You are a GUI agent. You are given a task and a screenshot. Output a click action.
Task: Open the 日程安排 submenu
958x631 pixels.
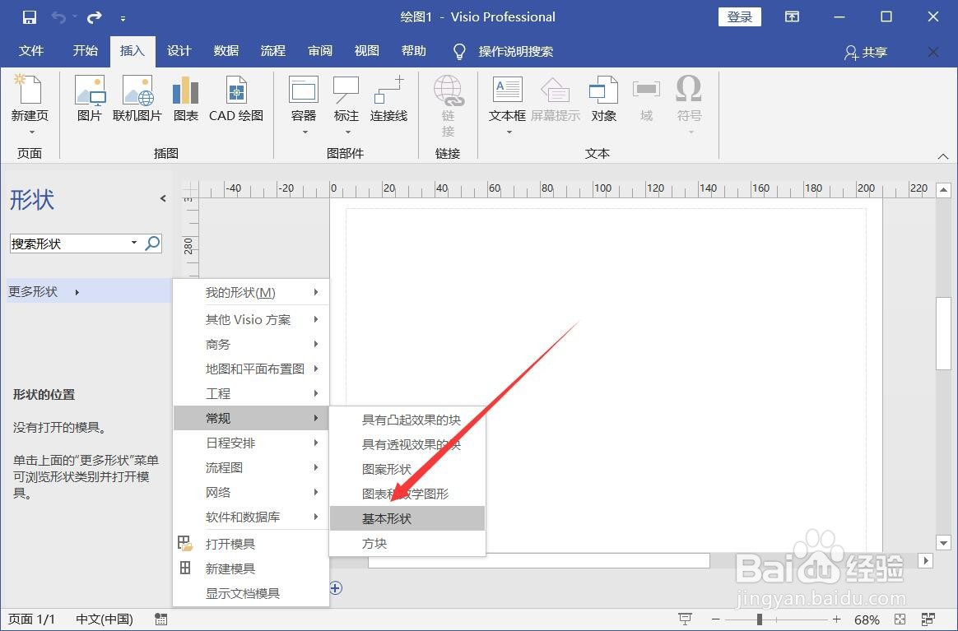[251, 443]
